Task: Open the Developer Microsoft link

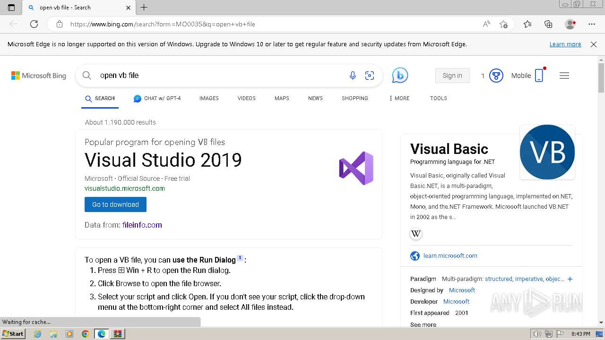Action: coord(456,302)
